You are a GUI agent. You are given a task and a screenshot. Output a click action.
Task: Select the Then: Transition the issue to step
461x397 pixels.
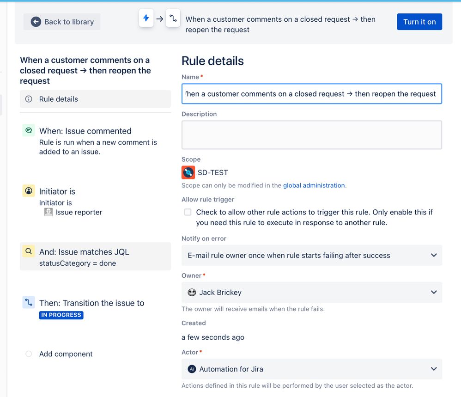pos(95,308)
